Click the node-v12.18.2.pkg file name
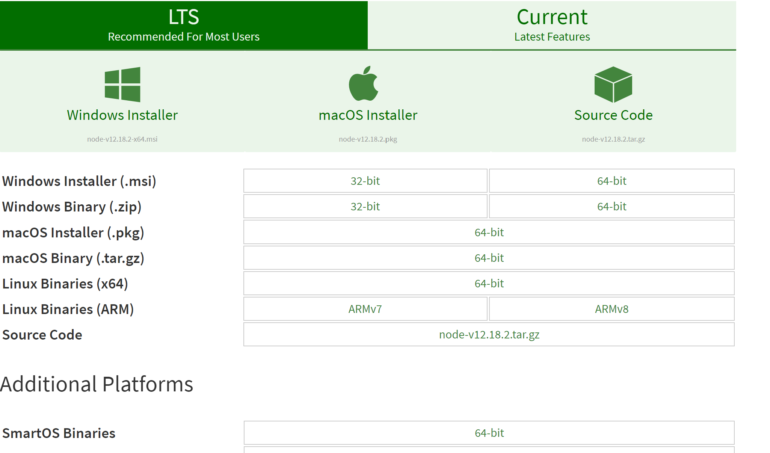This screenshot has height=453, width=770. tap(368, 139)
